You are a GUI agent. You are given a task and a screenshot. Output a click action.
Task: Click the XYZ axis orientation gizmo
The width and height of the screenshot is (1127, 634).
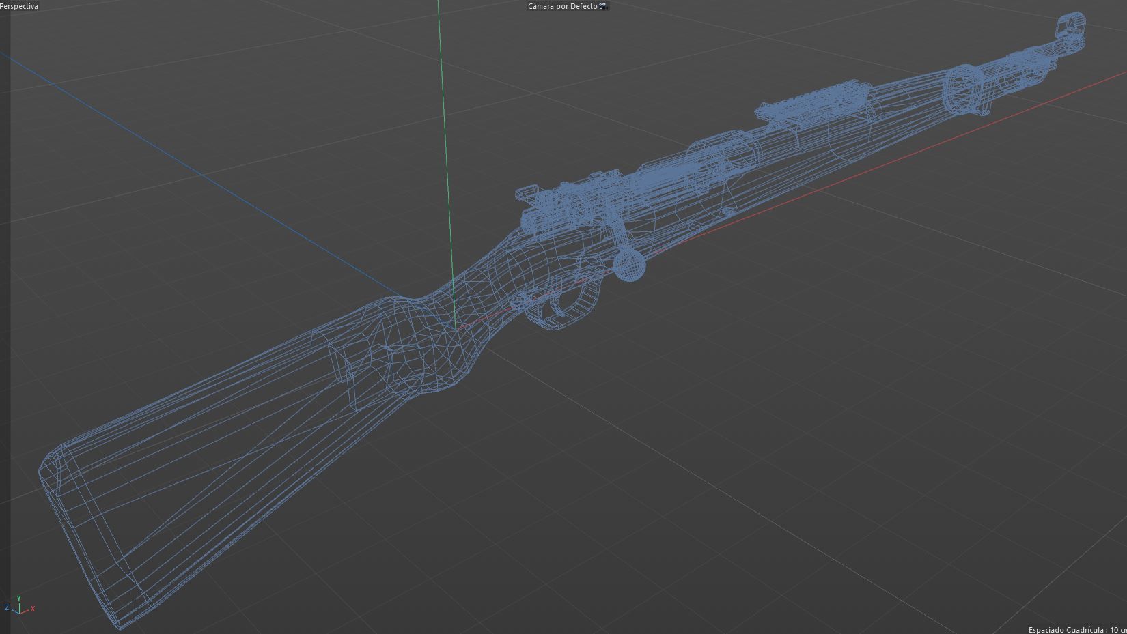tap(19, 605)
